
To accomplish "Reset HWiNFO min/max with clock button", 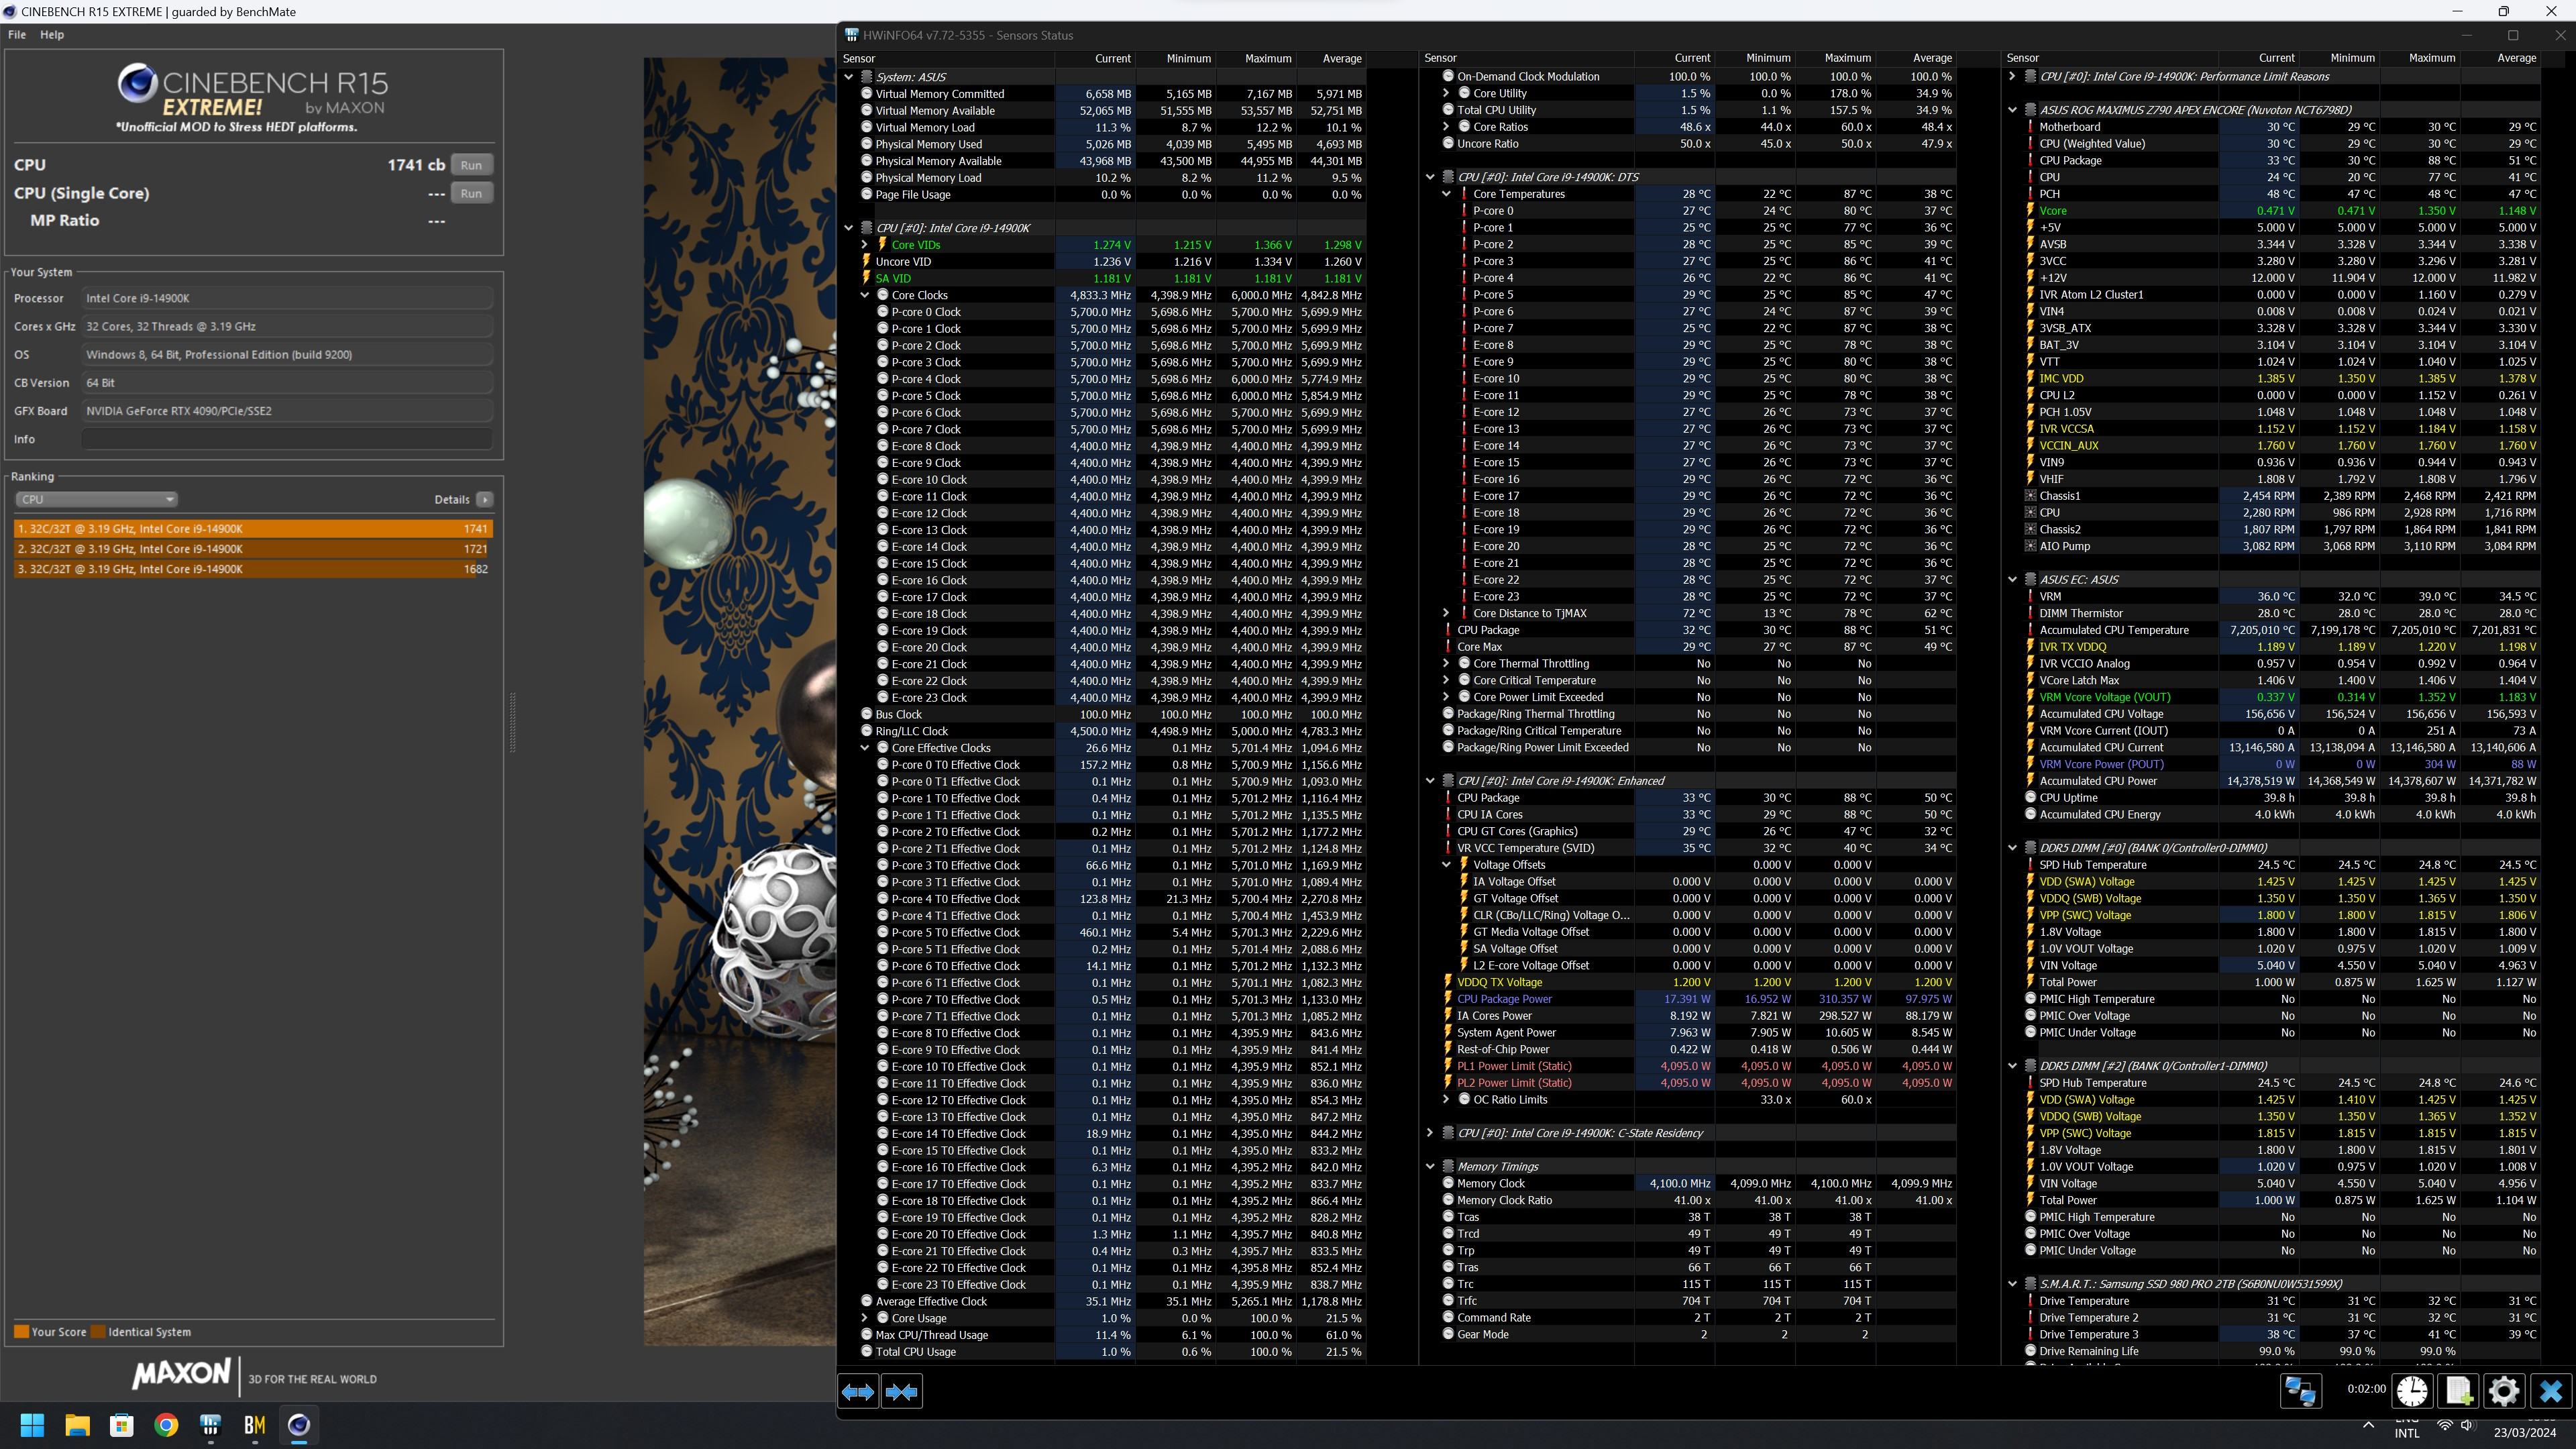I will [x=2412, y=1391].
